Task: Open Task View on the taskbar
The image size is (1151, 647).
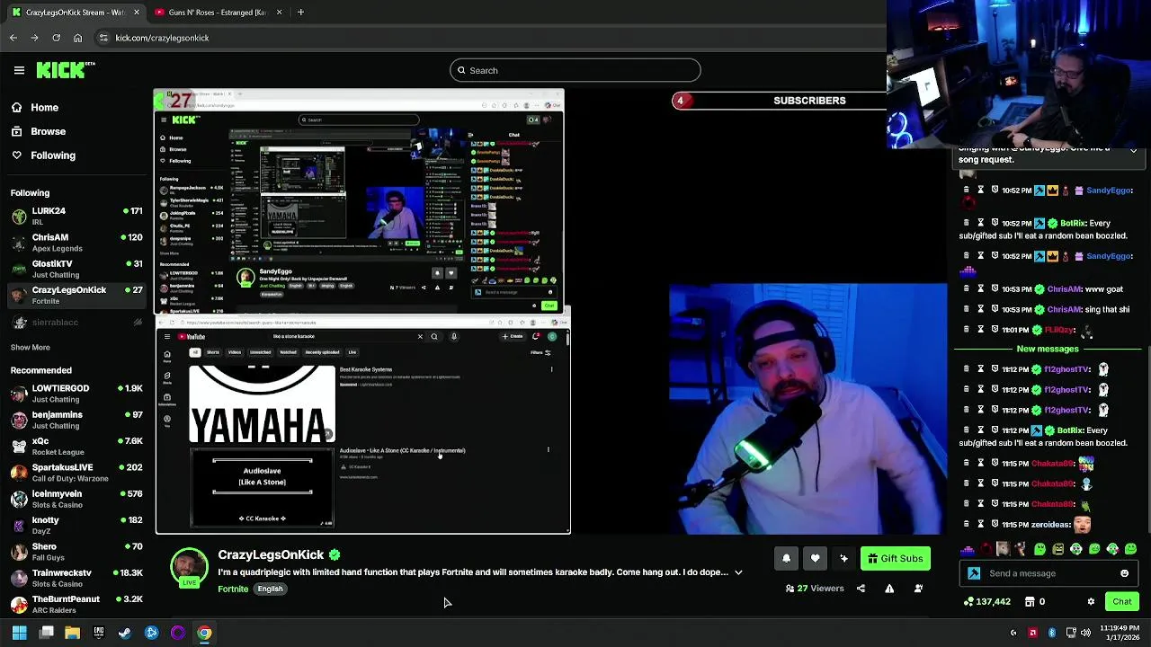Action: pyautogui.click(x=47, y=633)
